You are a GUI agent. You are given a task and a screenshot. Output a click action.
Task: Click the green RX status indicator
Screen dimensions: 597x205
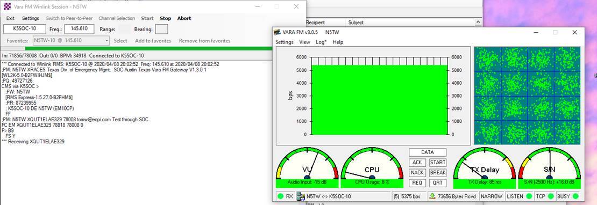[x=281, y=196]
